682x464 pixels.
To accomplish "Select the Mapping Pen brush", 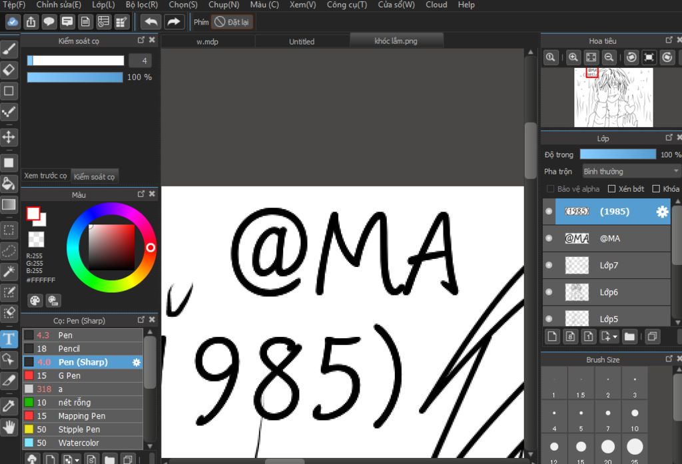I will [83, 416].
